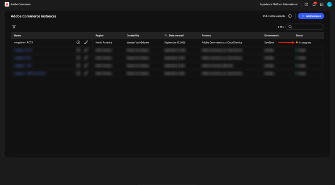Click the Wouter Van Geluwe cell
This screenshot has width=335, height=185.
[138, 42]
